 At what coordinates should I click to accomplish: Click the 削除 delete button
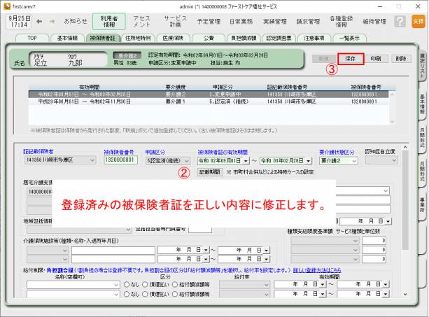click(400, 59)
